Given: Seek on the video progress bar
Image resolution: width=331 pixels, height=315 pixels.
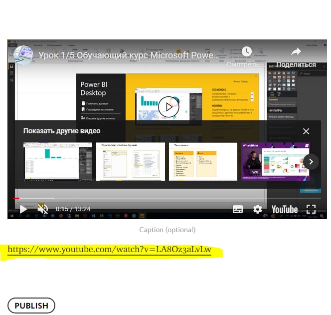Looking at the screenshot, I should tap(167, 198).
